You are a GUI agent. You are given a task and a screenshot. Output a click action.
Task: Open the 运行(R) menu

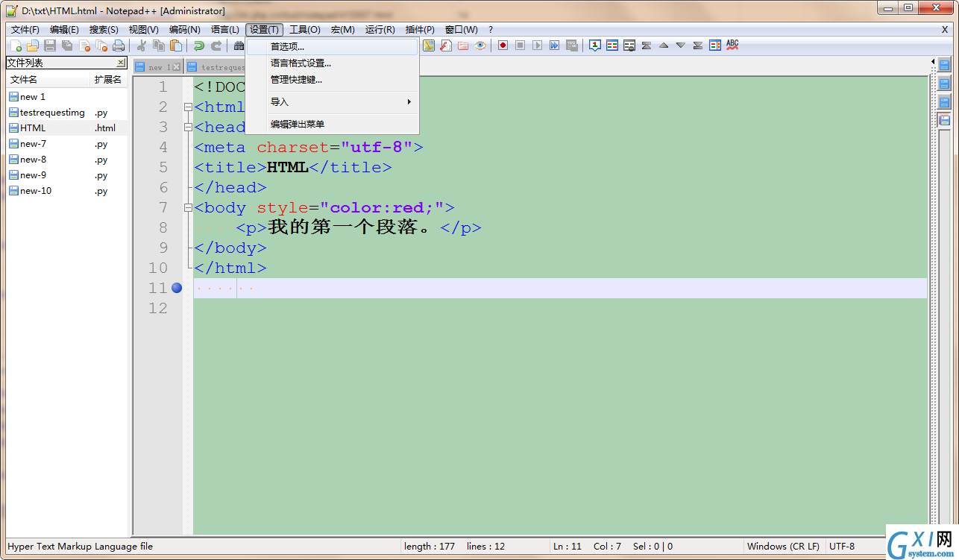[x=380, y=30]
